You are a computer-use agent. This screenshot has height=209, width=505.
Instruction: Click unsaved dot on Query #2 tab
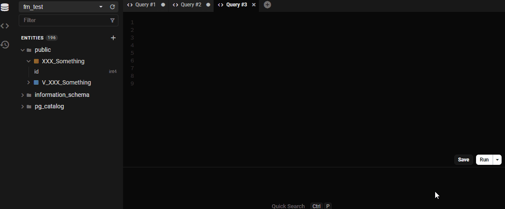[208, 5]
